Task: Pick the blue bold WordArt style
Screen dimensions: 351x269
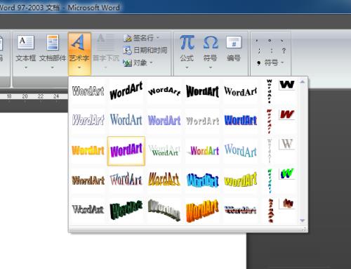Action: click(241, 120)
